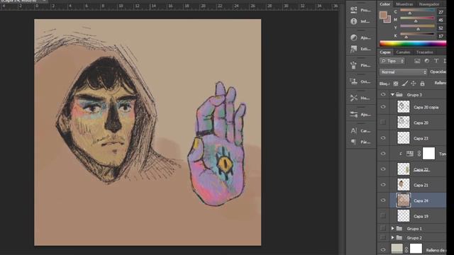Image resolution: width=454 pixels, height=255 pixels.
Task: Hide the Grupo 3 group
Action: pyautogui.click(x=383, y=94)
